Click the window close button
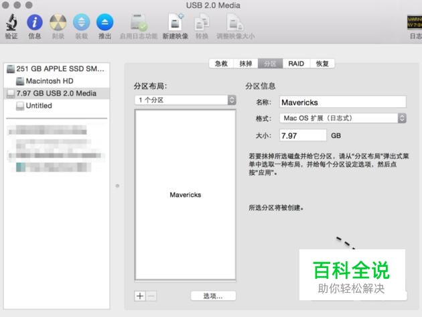The width and height of the screenshot is (422, 317). [x=5, y=5]
